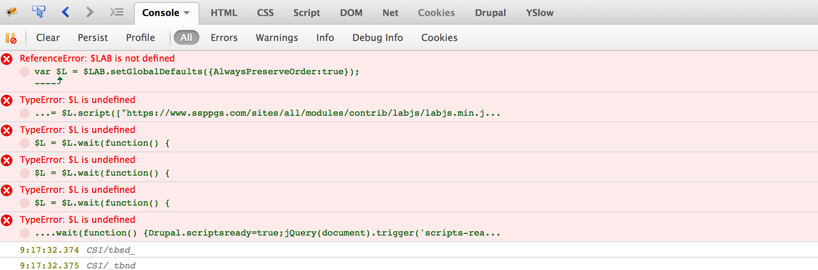
Task: Switch to the Net tab
Action: (390, 13)
